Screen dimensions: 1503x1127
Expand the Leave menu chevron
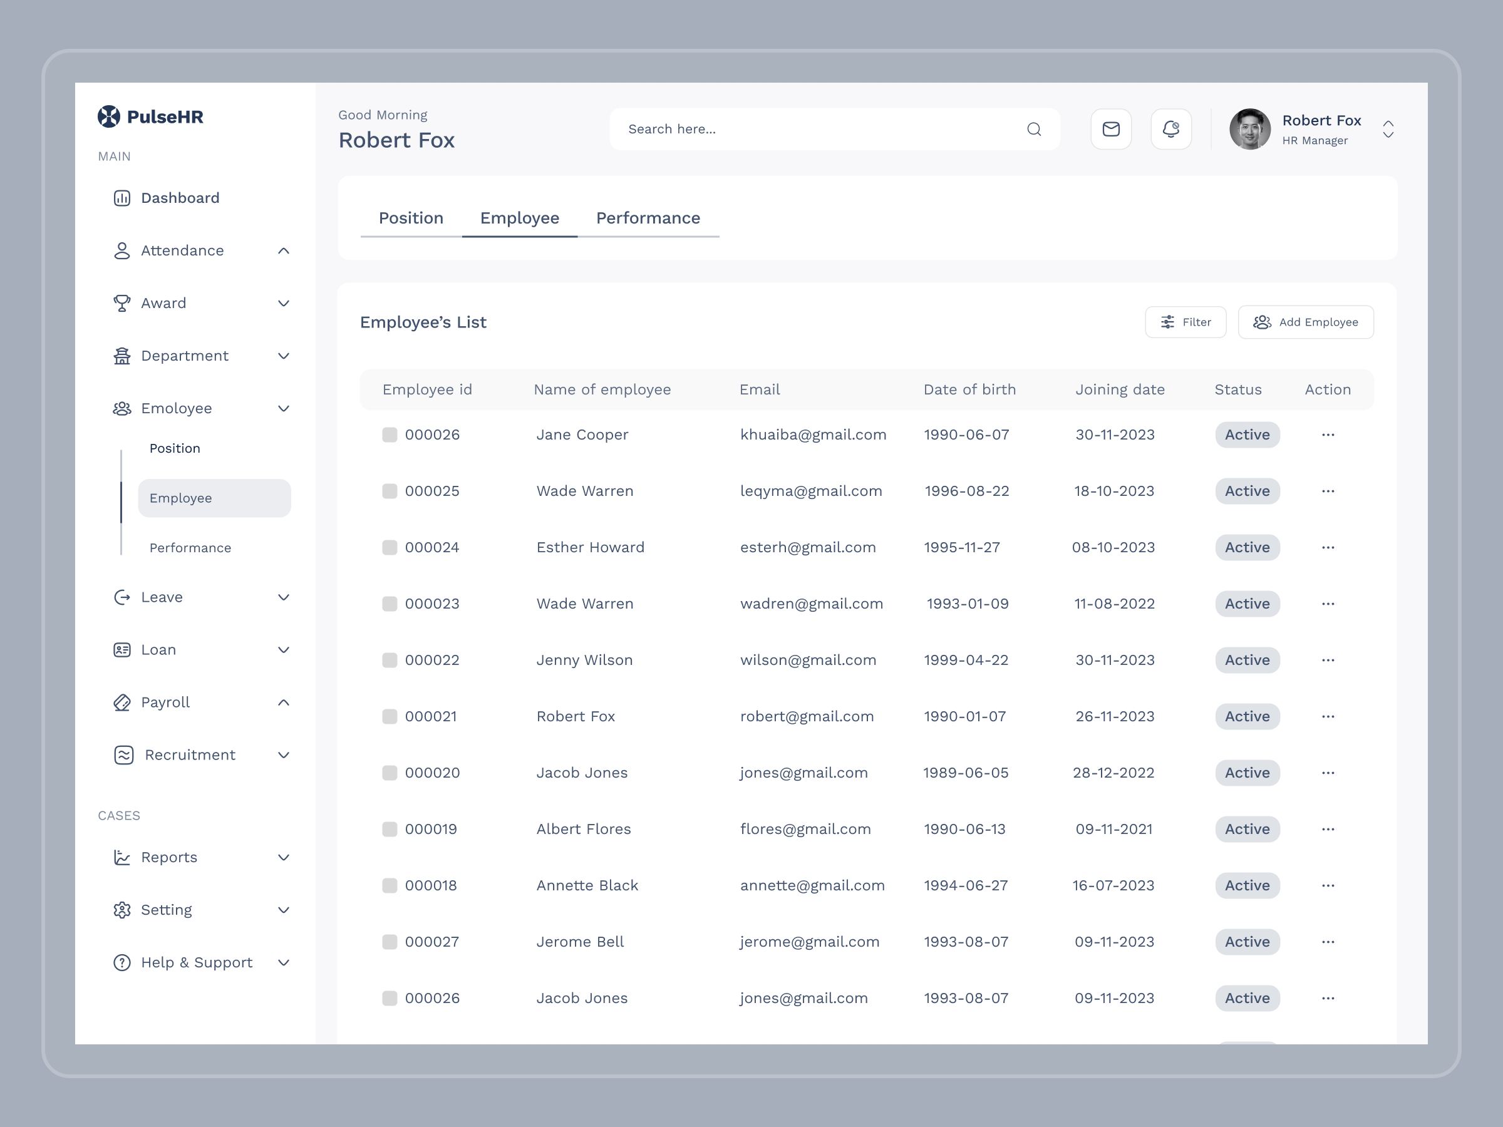284,597
